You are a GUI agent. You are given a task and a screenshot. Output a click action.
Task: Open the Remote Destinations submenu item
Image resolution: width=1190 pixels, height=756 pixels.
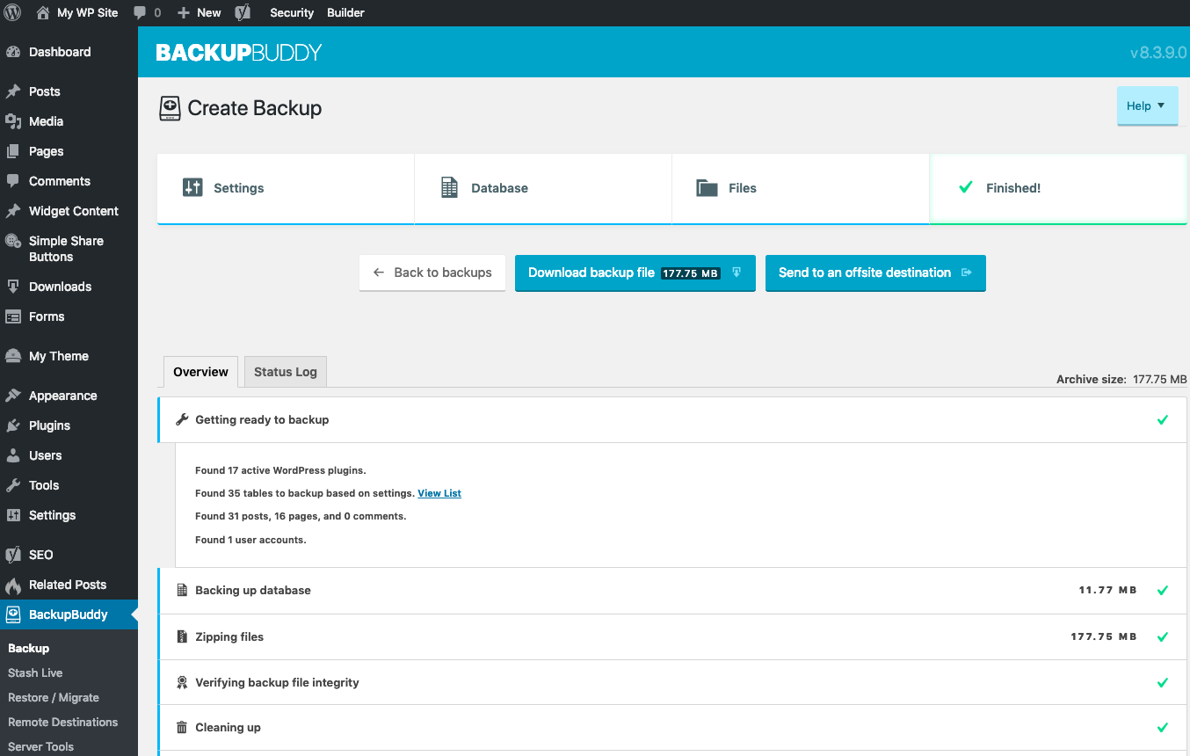point(62,722)
